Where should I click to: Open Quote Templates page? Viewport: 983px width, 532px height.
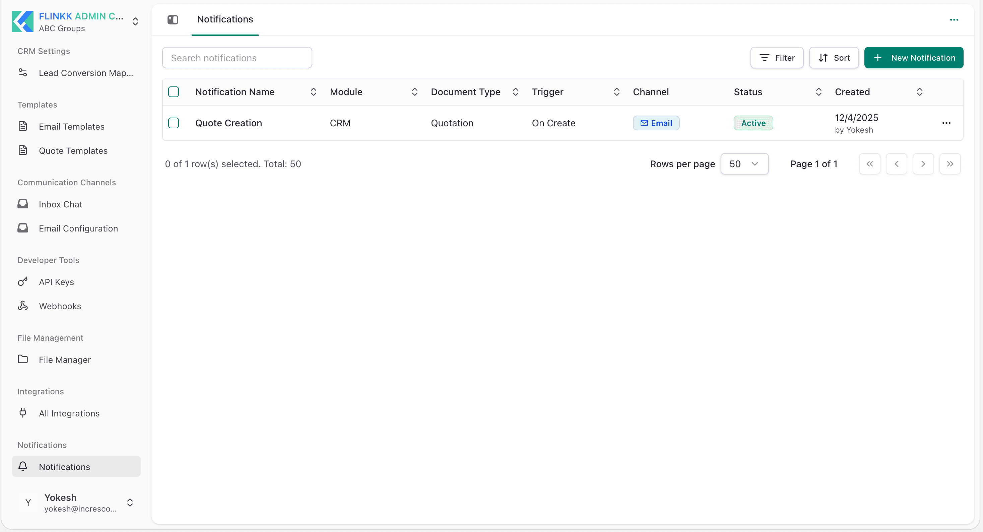pos(76,150)
